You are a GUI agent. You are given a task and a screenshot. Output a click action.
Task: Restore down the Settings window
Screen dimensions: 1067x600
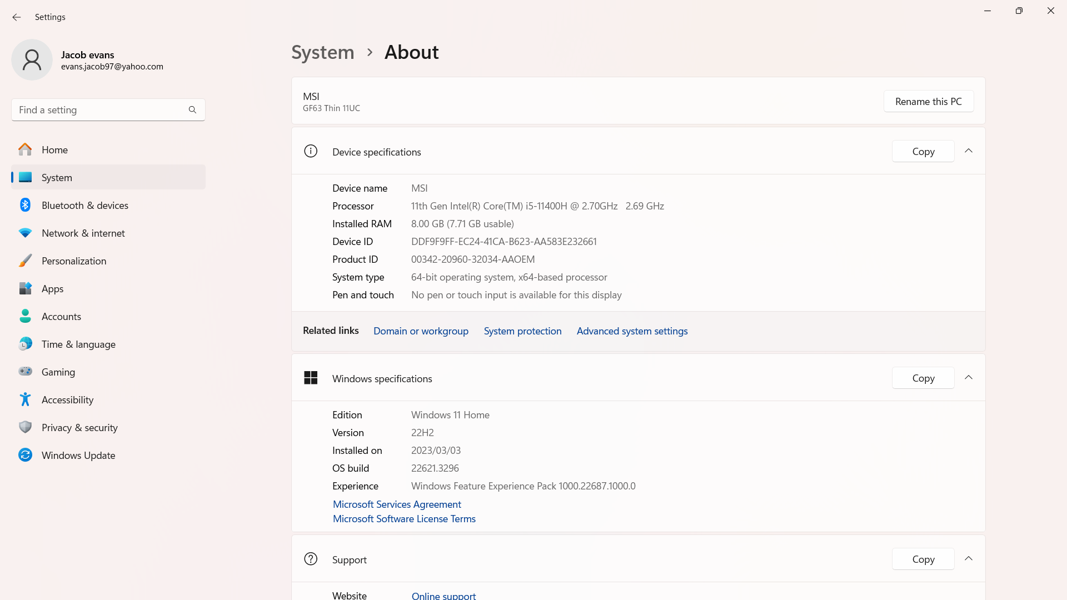(x=1019, y=11)
